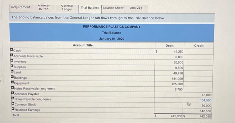This screenshot has width=235, height=123.
Task: Click the Common Stock credit 150,000
Action: point(205,106)
